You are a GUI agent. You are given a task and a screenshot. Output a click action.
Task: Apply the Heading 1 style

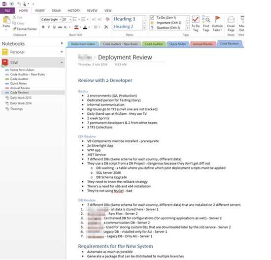pyautogui.click(x=125, y=19)
